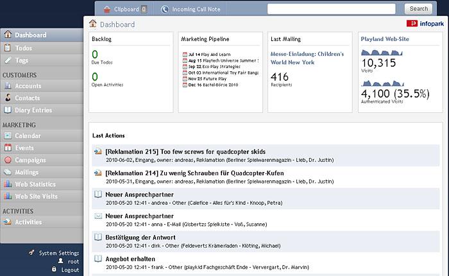The image size is (449, 276).
Task: Click the Calendar icon in sidebar
Action: [x=8, y=135]
